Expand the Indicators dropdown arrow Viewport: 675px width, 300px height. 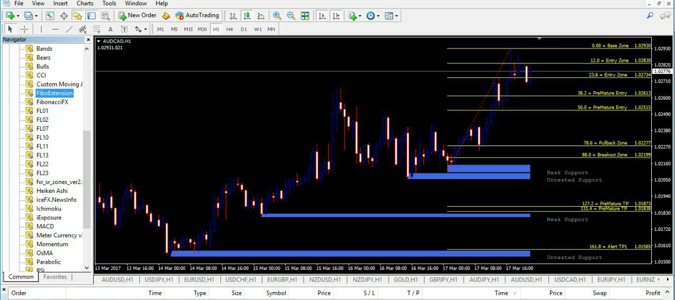[x=360, y=16]
